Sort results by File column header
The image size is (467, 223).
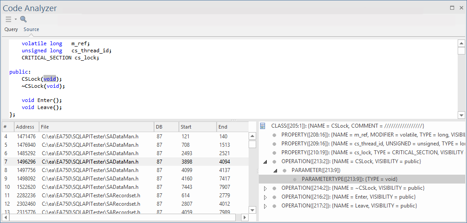click(x=95, y=127)
